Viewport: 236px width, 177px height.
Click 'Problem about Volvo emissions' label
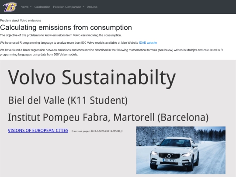click(x=21, y=21)
